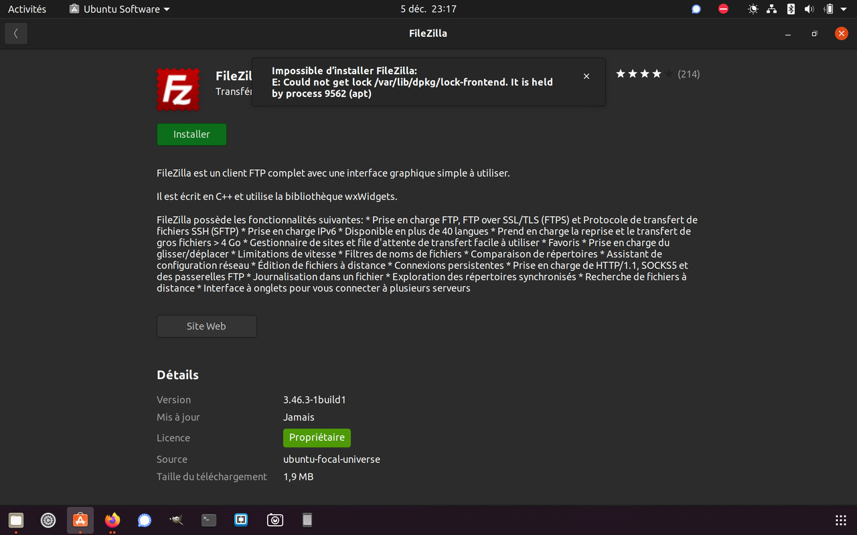Open the Settings app from the dock

coord(48,520)
